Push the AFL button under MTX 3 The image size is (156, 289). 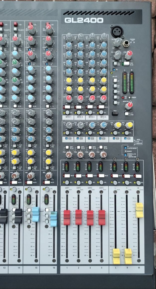(x=90, y=113)
